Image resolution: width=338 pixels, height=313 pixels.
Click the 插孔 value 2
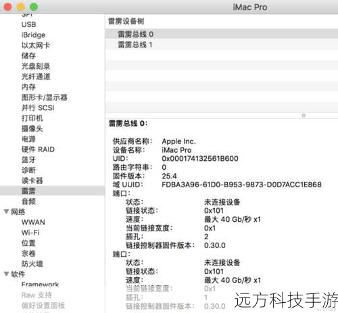pyautogui.click(x=206, y=237)
